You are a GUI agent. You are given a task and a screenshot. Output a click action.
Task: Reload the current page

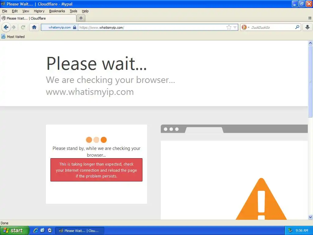point(23,27)
